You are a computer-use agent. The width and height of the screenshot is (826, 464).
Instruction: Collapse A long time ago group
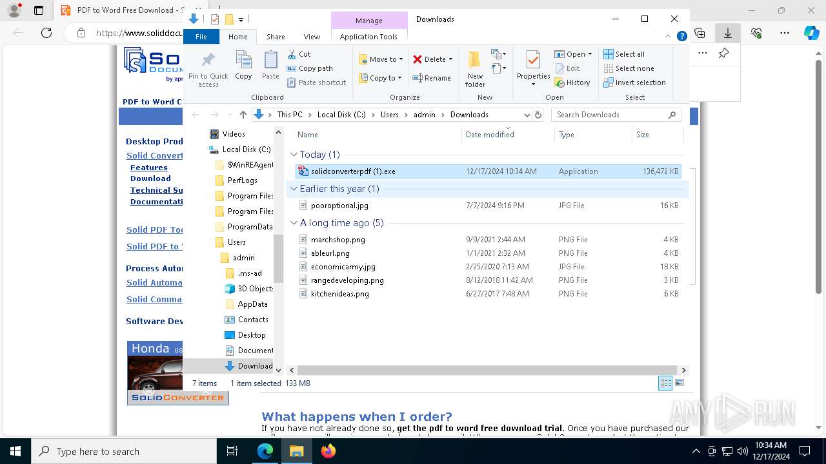click(x=294, y=223)
